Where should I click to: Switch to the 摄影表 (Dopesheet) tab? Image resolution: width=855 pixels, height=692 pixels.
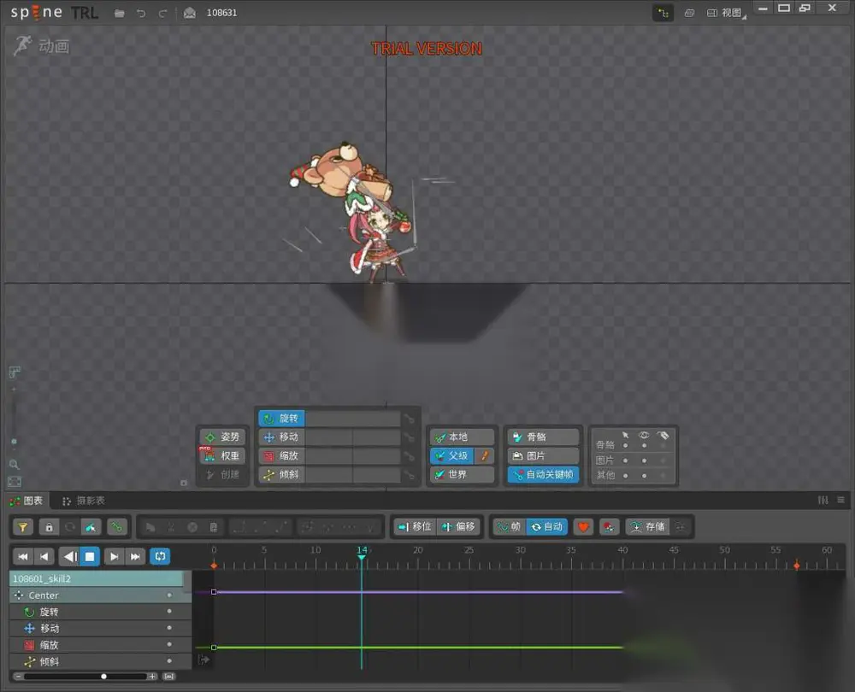coord(84,500)
